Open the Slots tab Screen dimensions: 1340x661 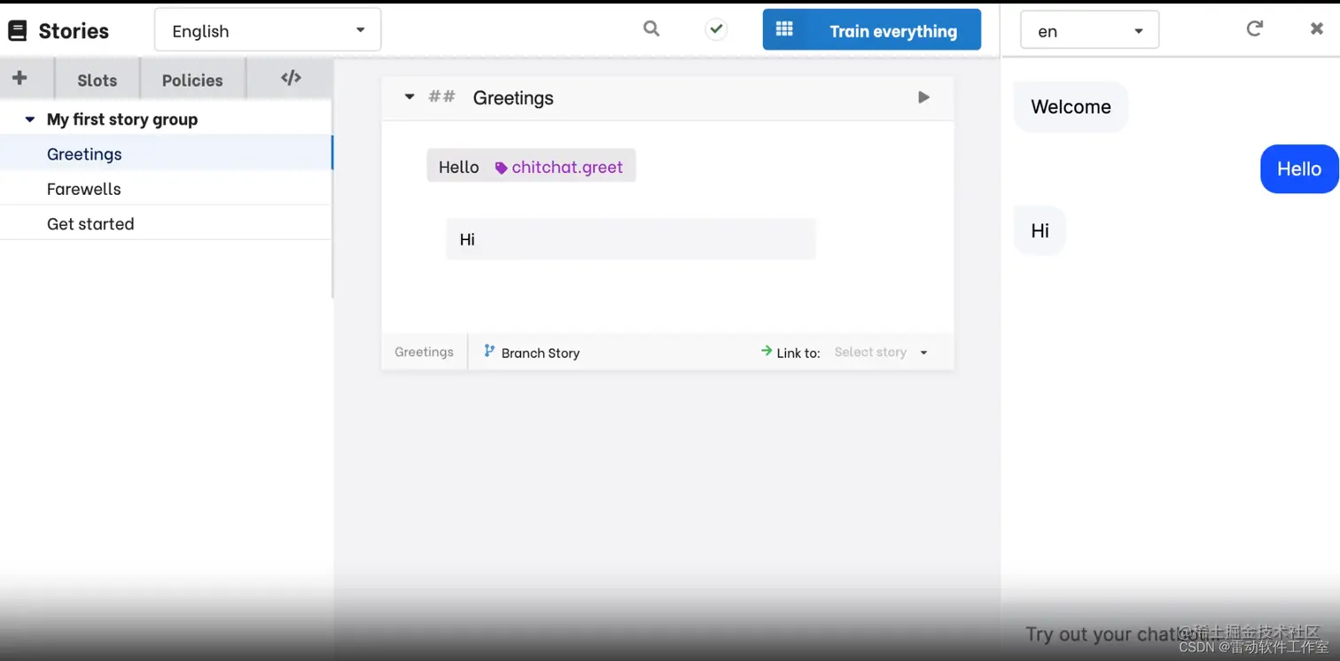pyautogui.click(x=97, y=80)
